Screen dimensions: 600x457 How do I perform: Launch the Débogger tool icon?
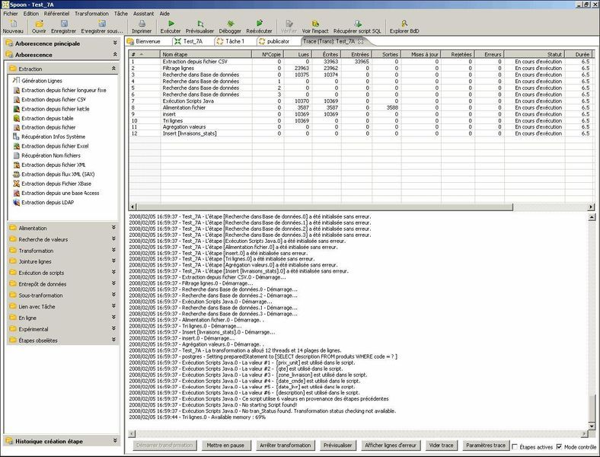tap(229, 24)
